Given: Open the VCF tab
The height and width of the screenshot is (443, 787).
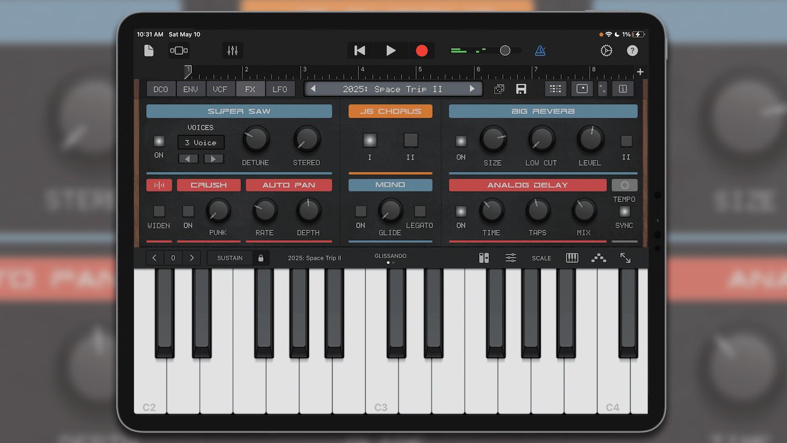Looking at the screenshot, I should coord(220,89).
